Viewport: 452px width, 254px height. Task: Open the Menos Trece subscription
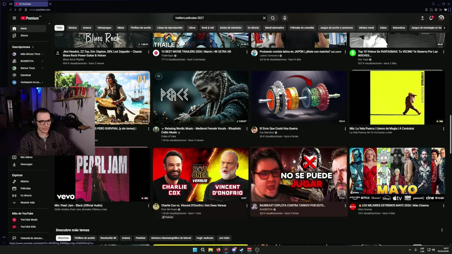point(29,68)
